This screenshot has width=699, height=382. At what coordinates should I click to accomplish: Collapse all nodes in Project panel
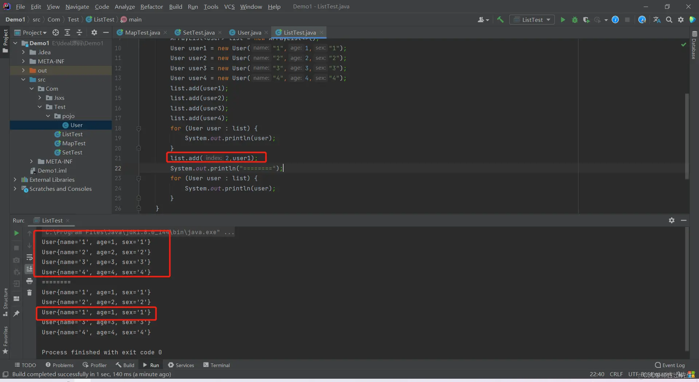(x=79, y=32)
